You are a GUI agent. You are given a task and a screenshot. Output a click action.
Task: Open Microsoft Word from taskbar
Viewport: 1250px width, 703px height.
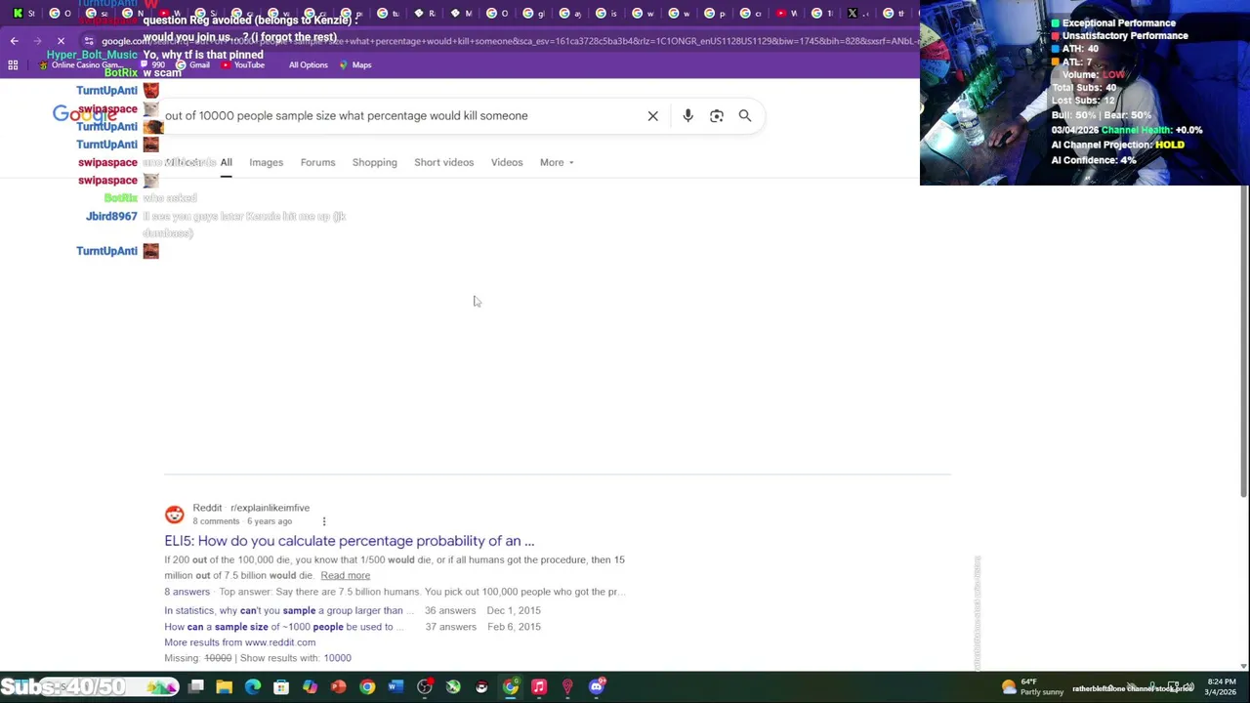(396, 687)
